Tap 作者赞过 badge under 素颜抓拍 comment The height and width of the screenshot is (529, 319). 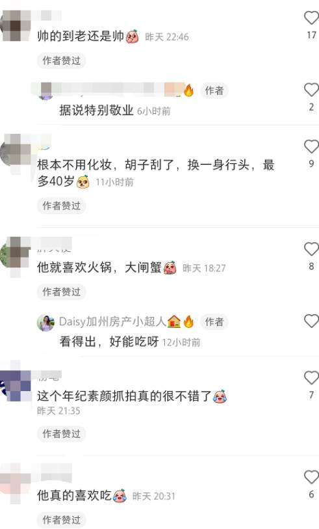61,433
